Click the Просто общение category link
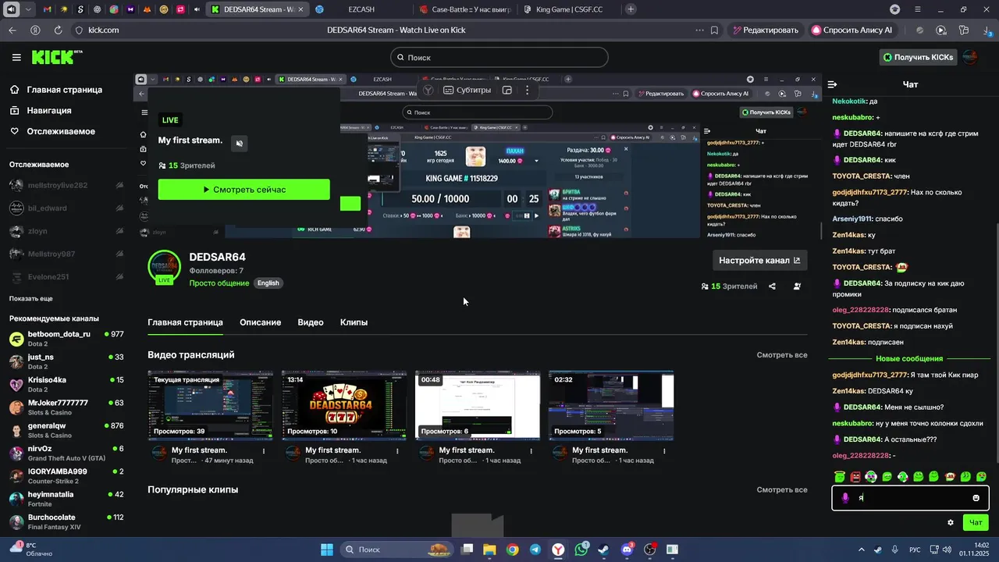The width and height of the screenshot is (999, 562). point(219,283)
